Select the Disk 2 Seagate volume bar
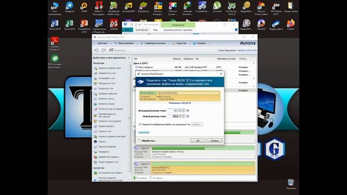This screenshot has height=195, width=347. (203, 152)
